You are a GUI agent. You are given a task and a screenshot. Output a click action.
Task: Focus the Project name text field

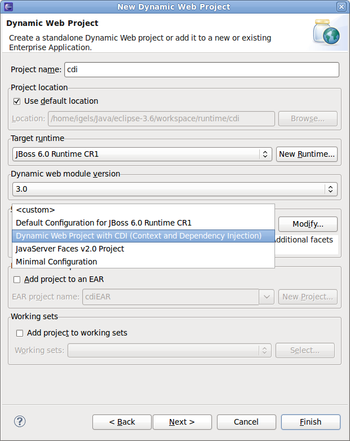pos(202,69)
